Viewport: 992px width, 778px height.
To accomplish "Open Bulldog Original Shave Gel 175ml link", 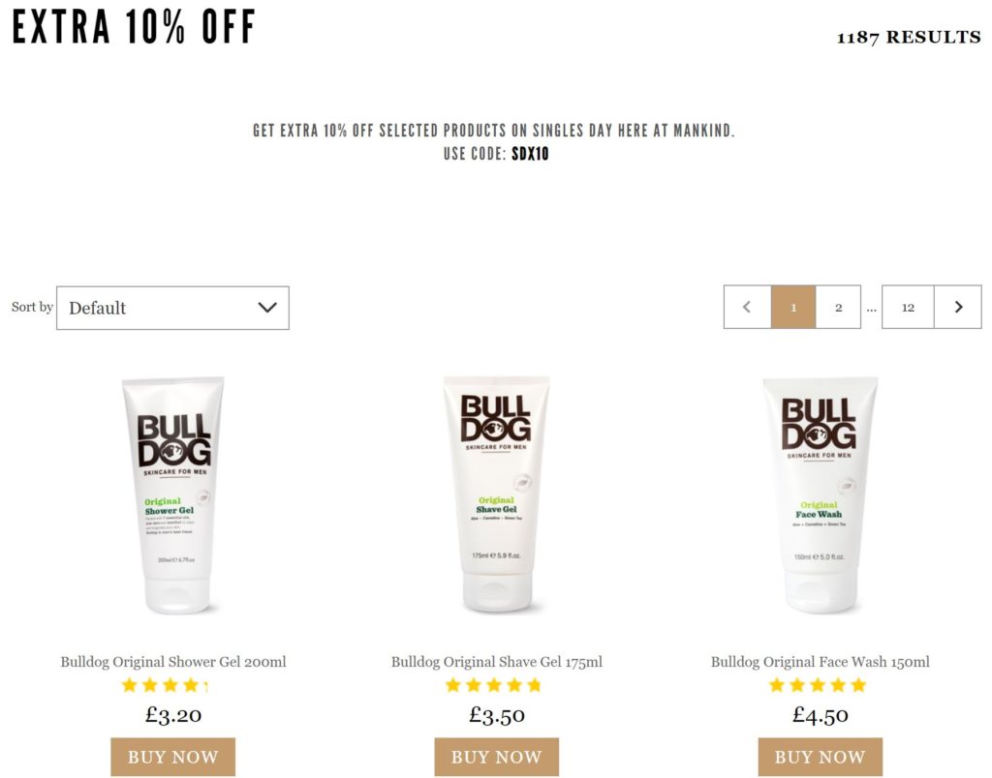I will [497, 662].
